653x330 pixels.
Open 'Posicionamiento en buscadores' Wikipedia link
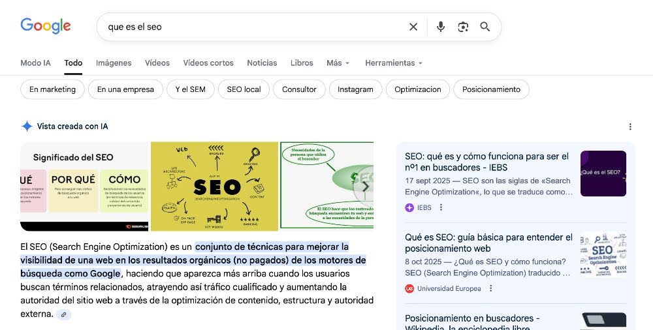[x=472, y=322]
